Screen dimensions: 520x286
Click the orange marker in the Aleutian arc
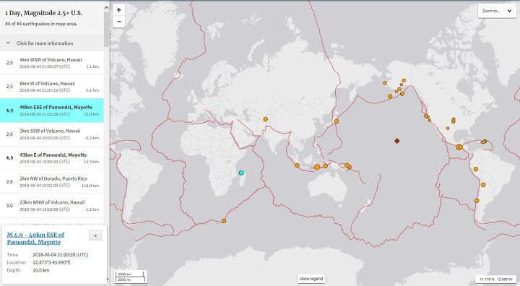pyautogui.click(x=390, y=96)
